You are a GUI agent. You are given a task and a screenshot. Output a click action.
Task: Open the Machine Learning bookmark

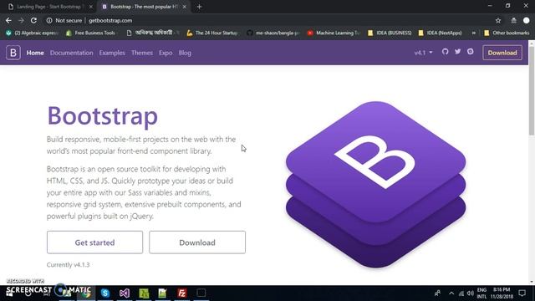(334, 33)
